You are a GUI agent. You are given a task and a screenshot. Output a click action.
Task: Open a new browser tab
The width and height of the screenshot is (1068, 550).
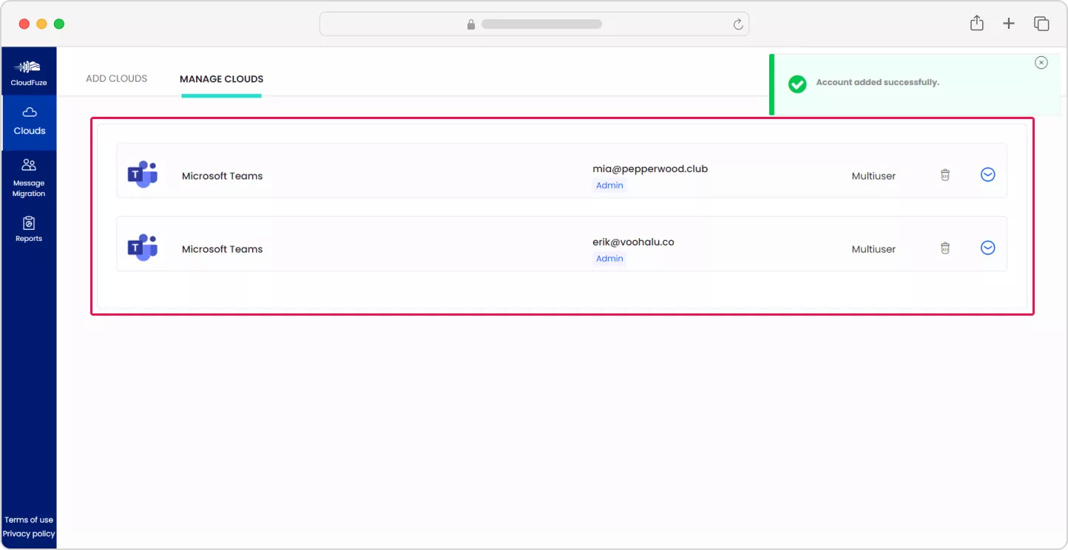[1009, 24]
